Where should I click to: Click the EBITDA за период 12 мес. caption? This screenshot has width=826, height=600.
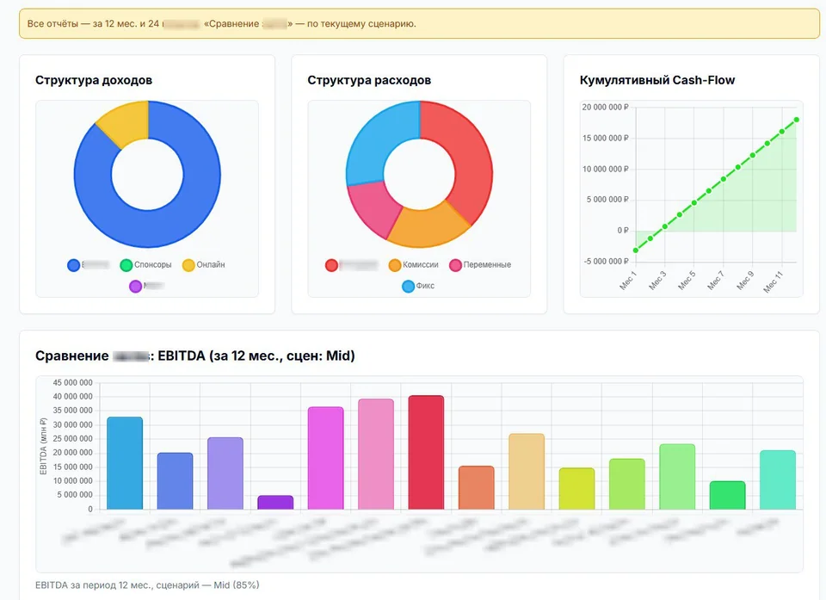click(147, 585)
